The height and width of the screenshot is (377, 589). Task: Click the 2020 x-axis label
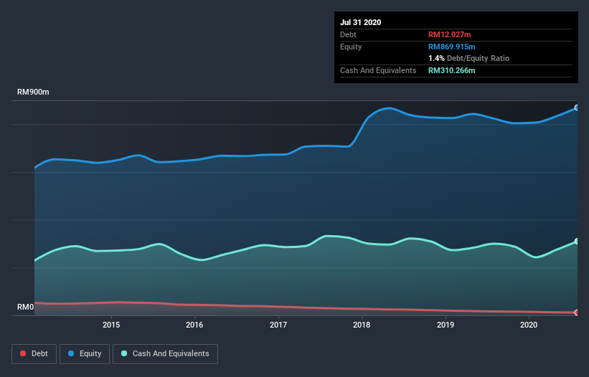click(529, 325)
